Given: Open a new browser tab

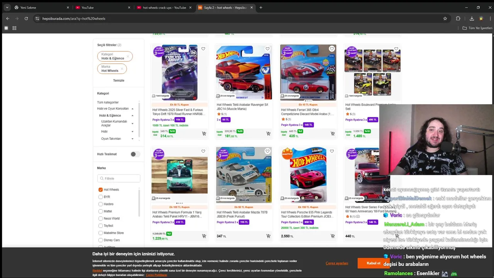Looking at the screenshot, I should pos(261,7).
